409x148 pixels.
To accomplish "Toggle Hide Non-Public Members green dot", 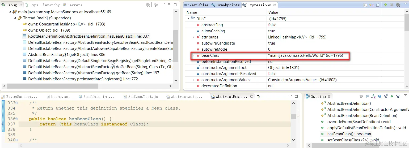I will click(392, 97).
